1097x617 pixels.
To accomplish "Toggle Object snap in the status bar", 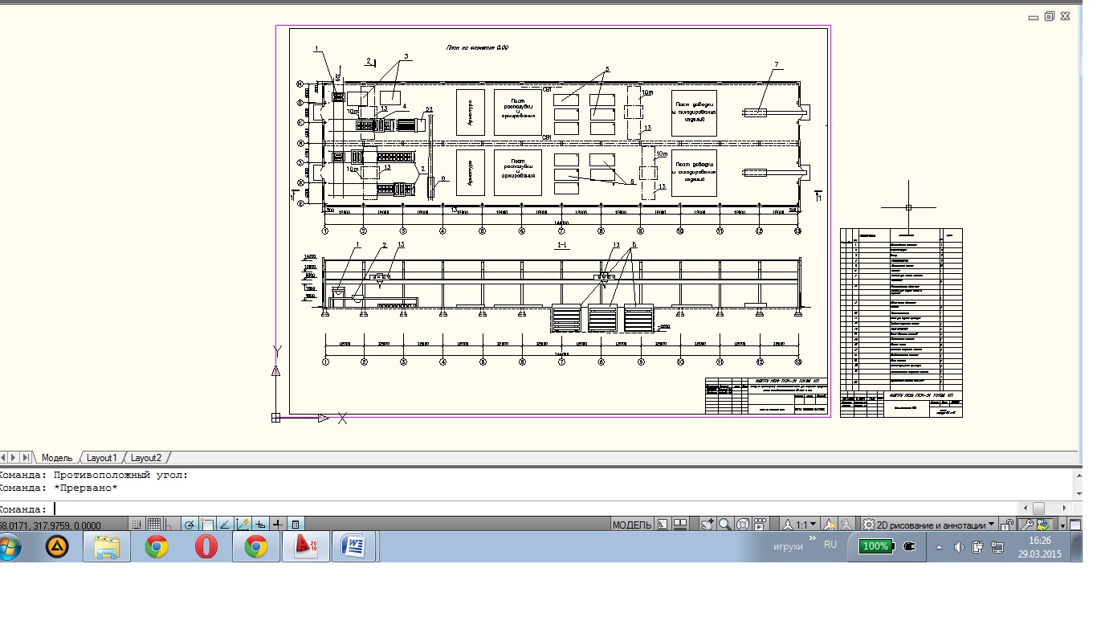I will click(x=206, y=525).
